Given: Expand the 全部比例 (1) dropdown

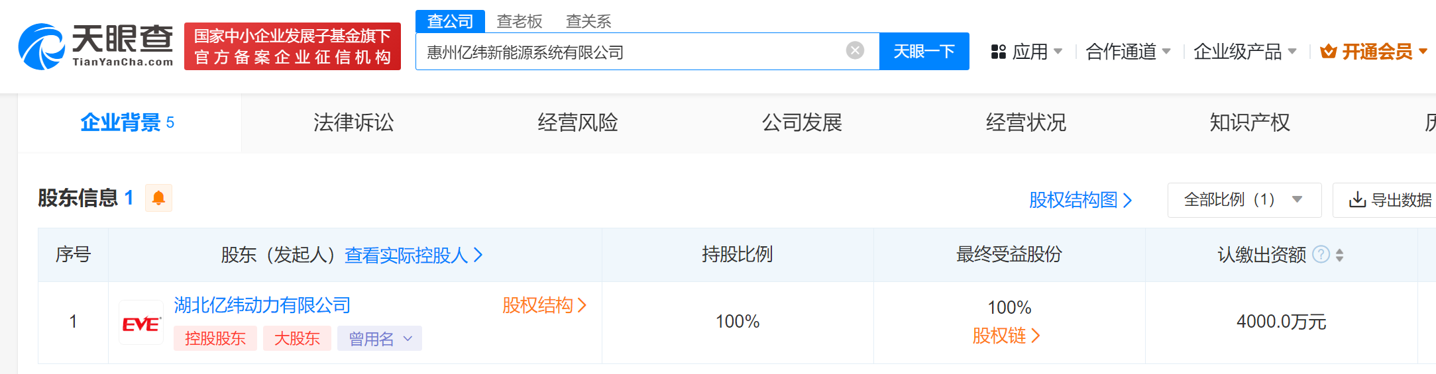Looking at the screenshot, I should 1244,200.
